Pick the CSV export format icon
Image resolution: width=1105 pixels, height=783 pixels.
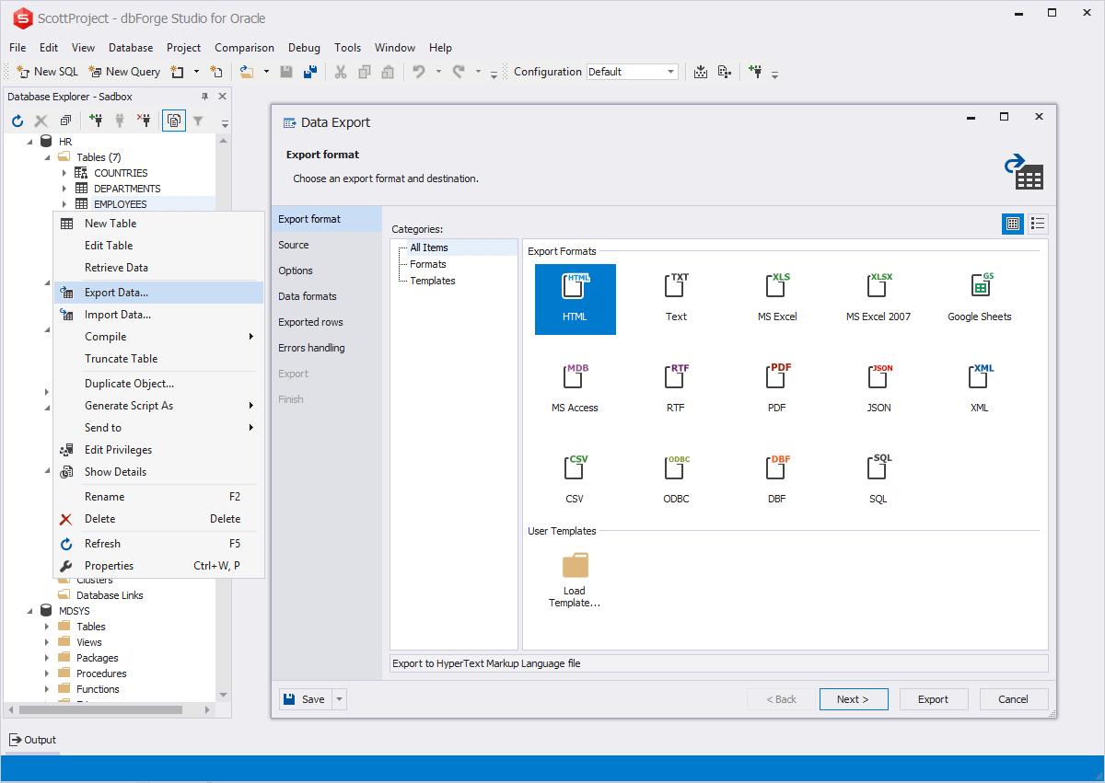click(x=575, y=469)
